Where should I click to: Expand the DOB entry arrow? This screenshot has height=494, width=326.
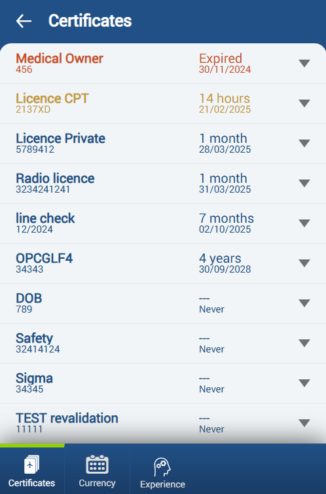click(x=304, y=303)
